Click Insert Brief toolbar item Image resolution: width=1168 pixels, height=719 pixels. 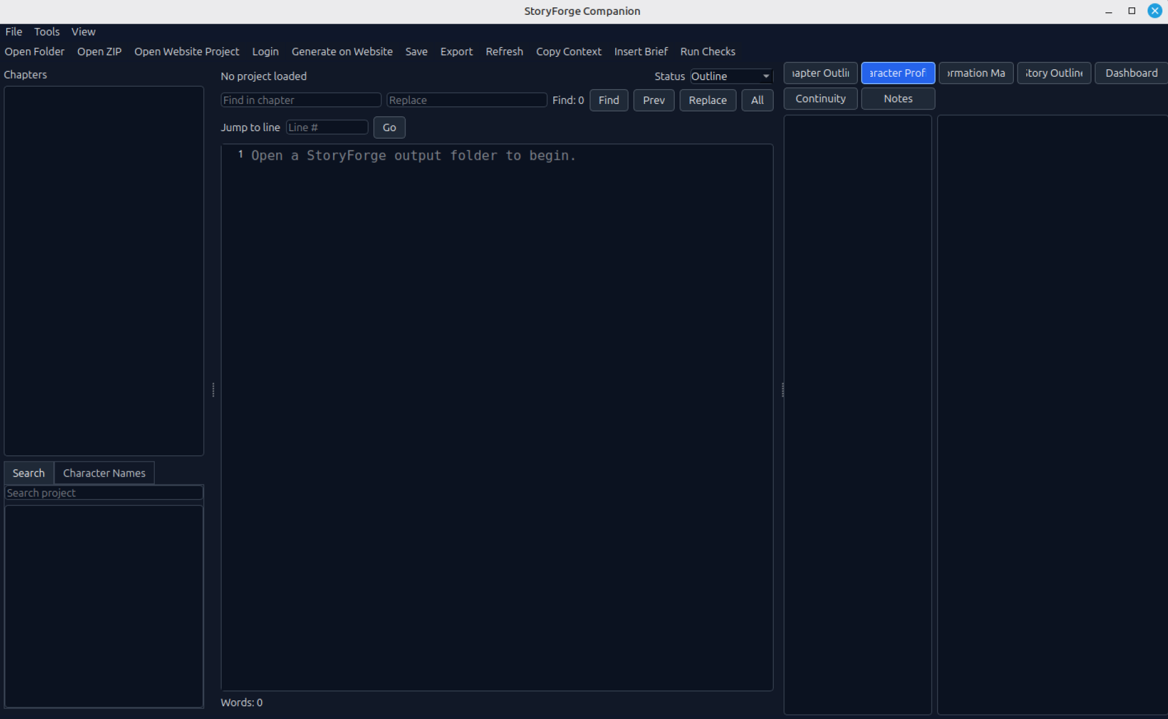[x=641, y=51]
